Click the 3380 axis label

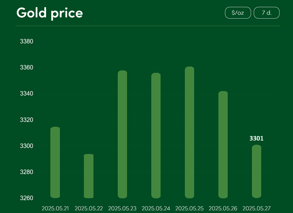pos(27,41)
